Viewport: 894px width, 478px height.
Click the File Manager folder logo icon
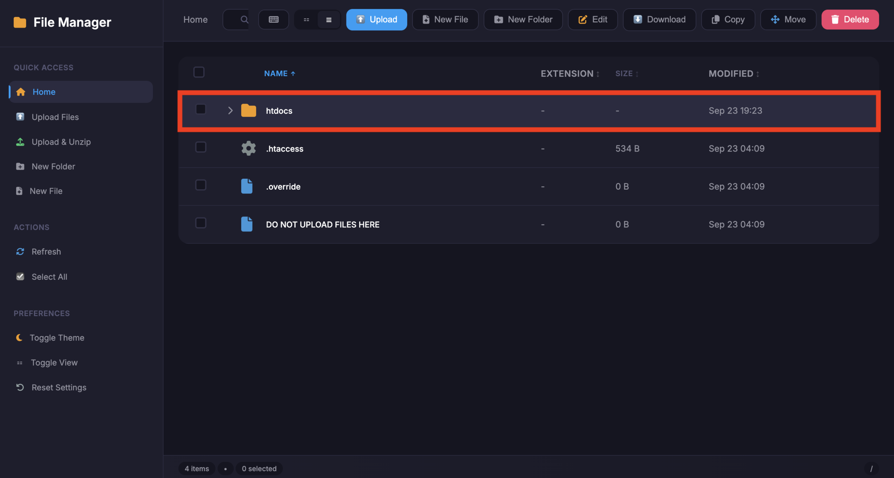click(x=20, y=22)
